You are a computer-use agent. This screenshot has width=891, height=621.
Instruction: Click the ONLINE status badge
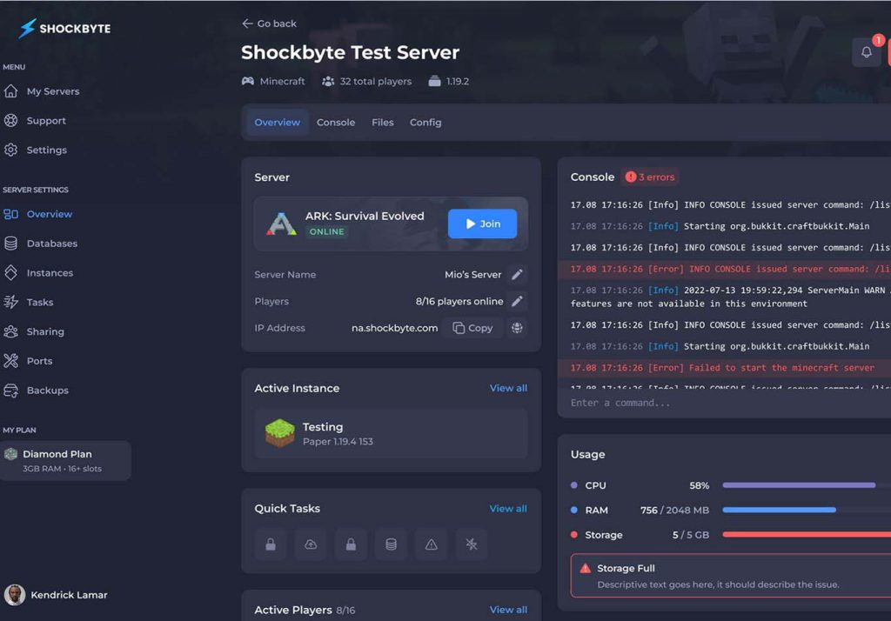327,232
